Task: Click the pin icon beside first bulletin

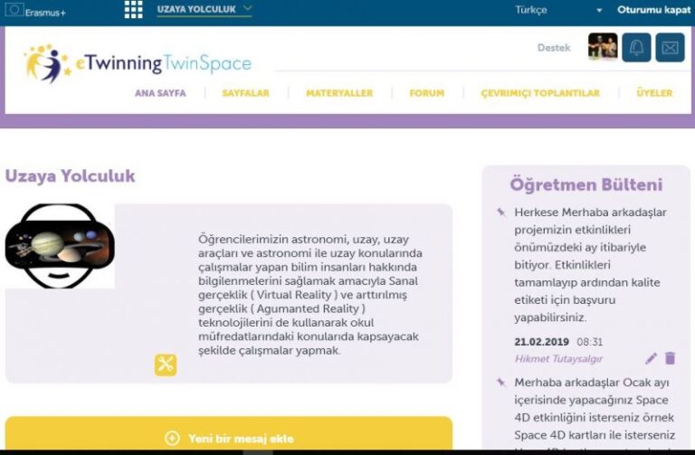Action: click(x=500, y=213)
